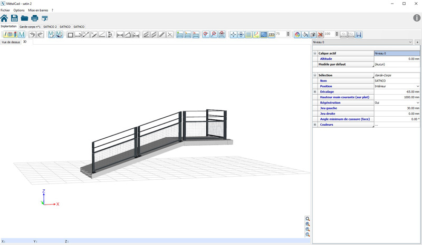Collapse the Calque actif section

pyautogui.click(x=314, y=54)
